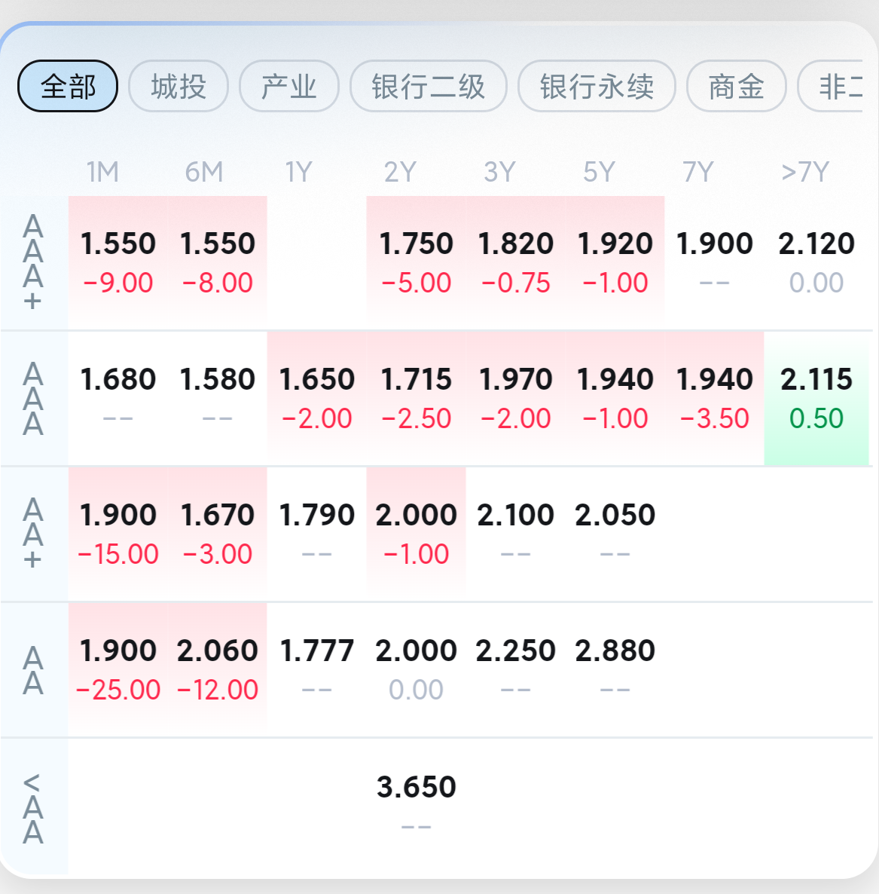879x894 pixels.
Task: Open the <AA 2Y cell 3.650
Action: (x=417, y=805)
